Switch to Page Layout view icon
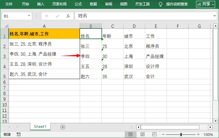The height and width of the screenshot is (138, 219). (x=142, y=134)
